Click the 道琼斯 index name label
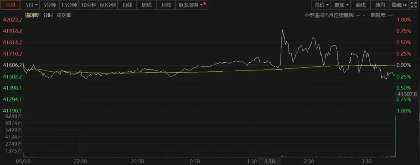Viewport: 420px width, 165px height. [x=33, y=15]
